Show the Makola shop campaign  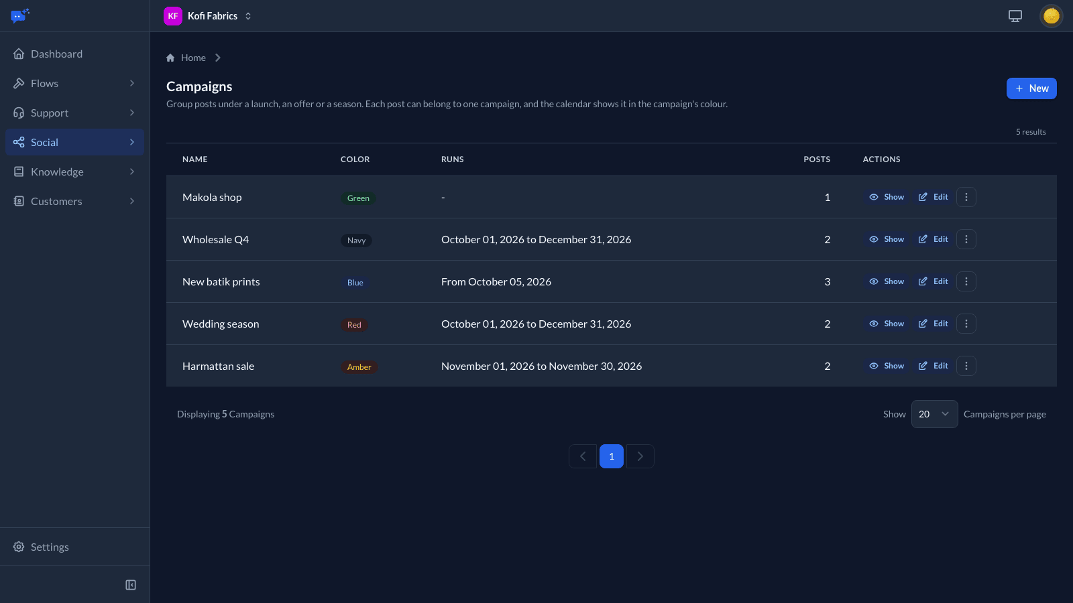coord(887,197)
